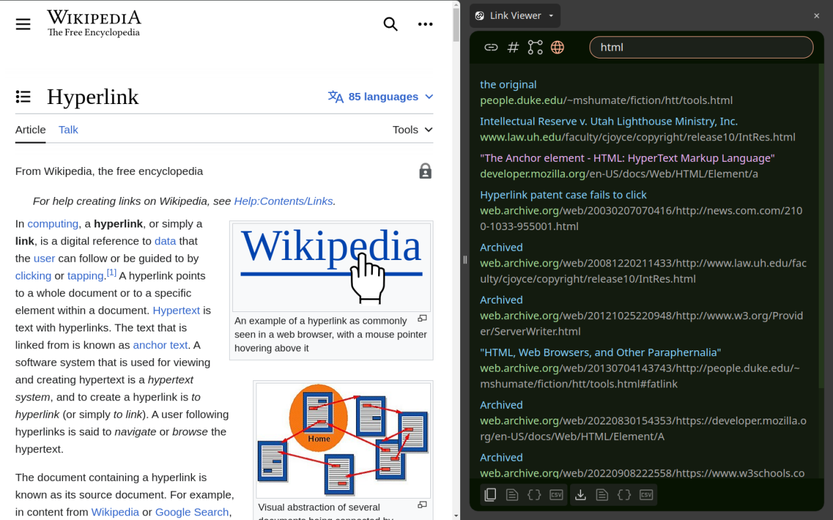Expand the 85 languages list
Viewport: 833px width, 520px height.
[381, 96]
